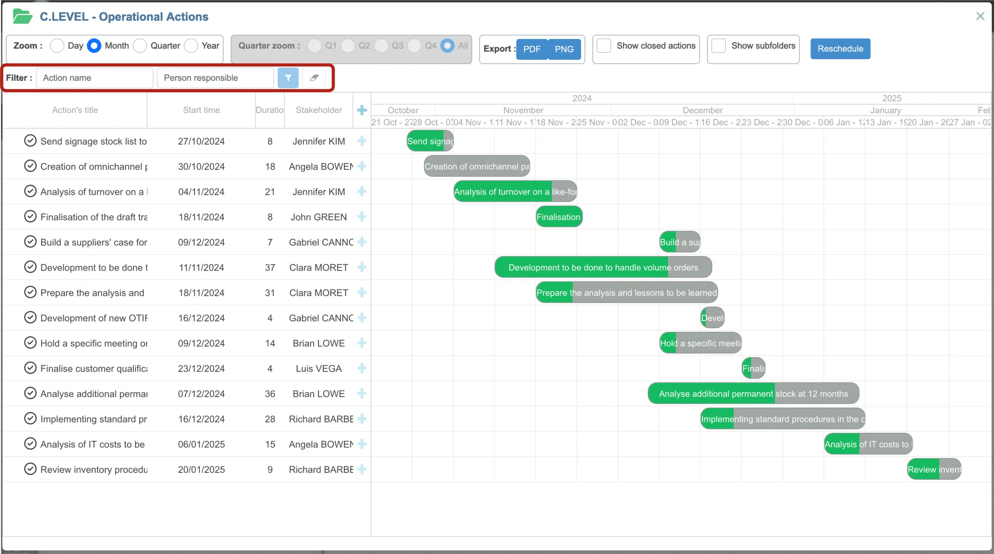Clear filters with the eraser icon
The height and width of the screenshot is (554, 994).
pos(314,78)
